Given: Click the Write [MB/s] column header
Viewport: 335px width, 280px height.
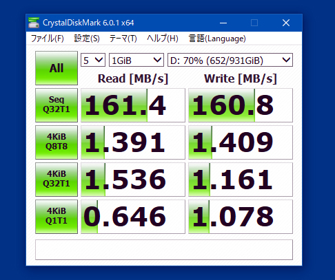Looking at the screenshot, I should tap(241, 79).
